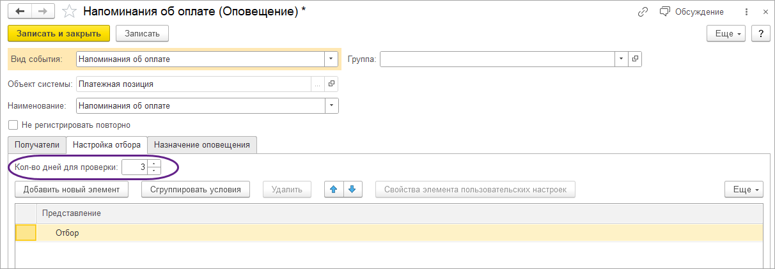
Task: Click the Записать и закрыть button
Action: (59, 33)
